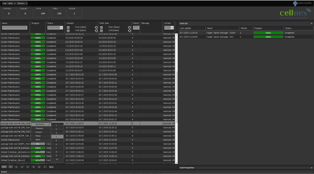This screenshot has width=314, height=174.
Task: Expand the Windows dropdown menu
Action: pos(22,3)
